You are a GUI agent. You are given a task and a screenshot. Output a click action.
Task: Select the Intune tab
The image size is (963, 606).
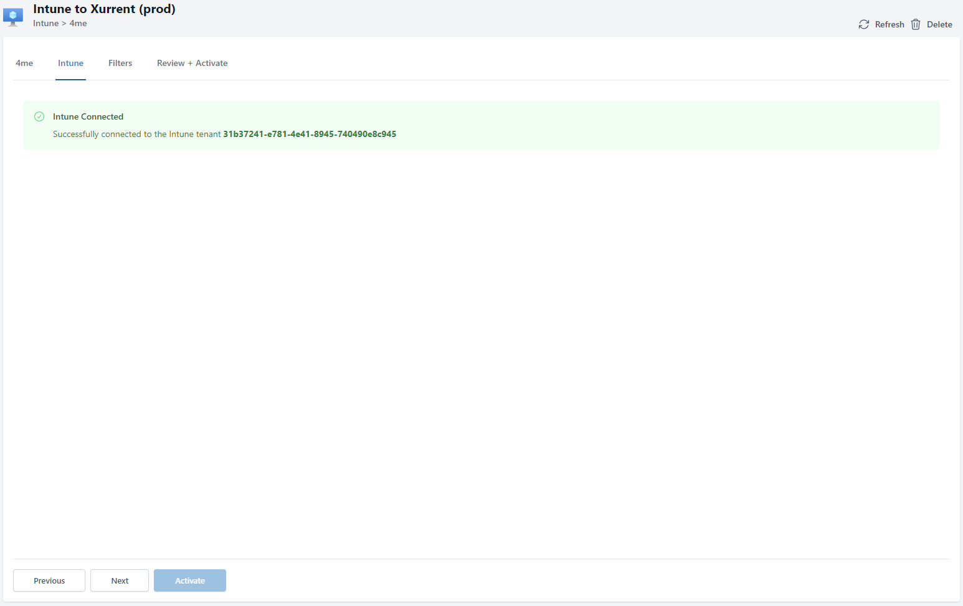pos(70,63)
